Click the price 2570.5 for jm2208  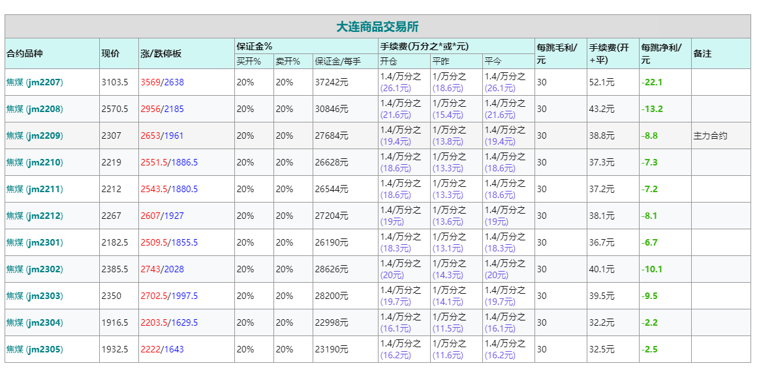coord(115,109)
